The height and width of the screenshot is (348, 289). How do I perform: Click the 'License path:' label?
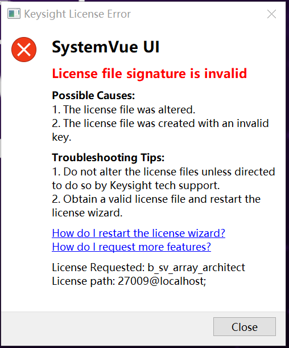tap(83, 281)
